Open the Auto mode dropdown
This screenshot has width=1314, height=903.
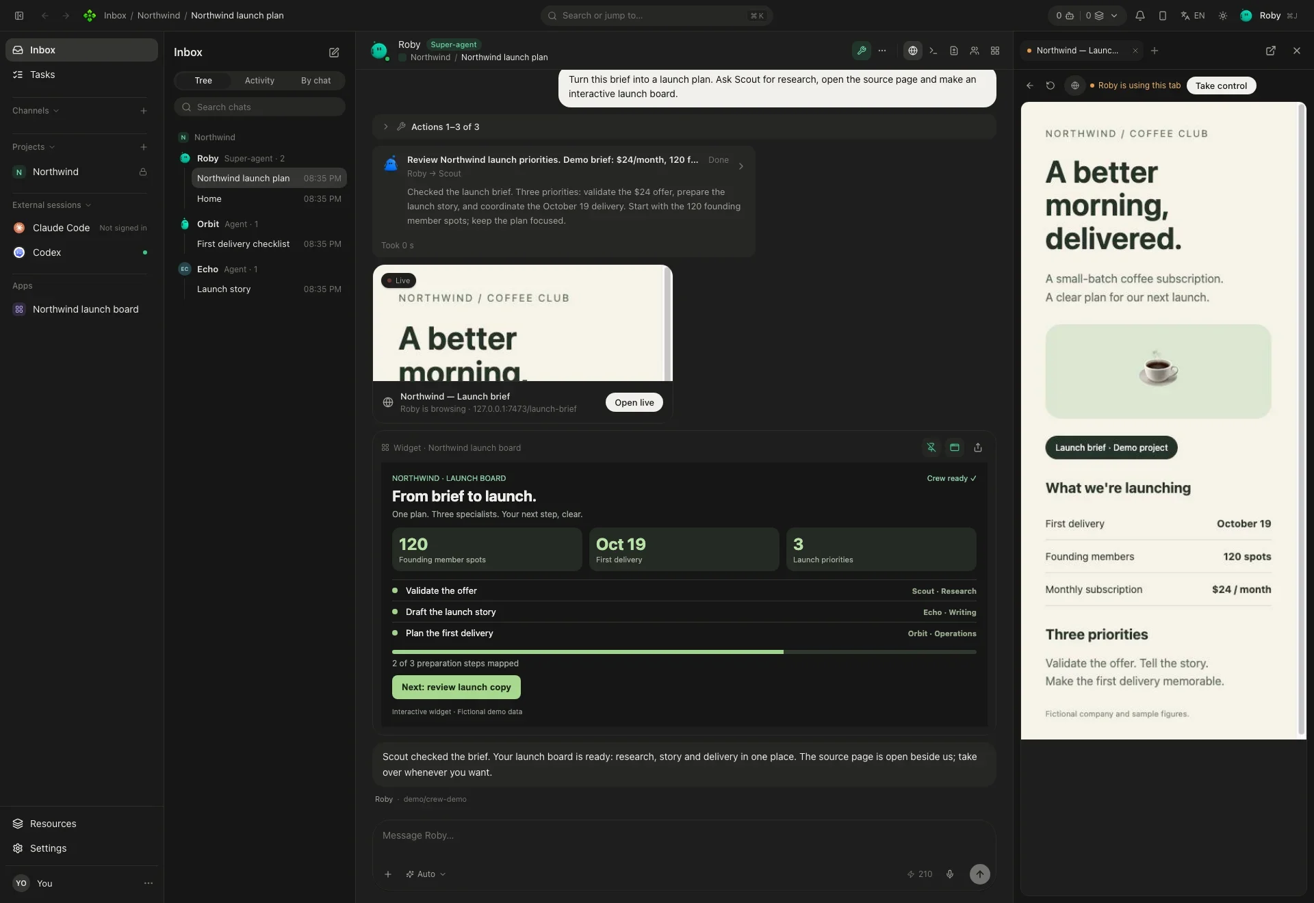(426, 874)
